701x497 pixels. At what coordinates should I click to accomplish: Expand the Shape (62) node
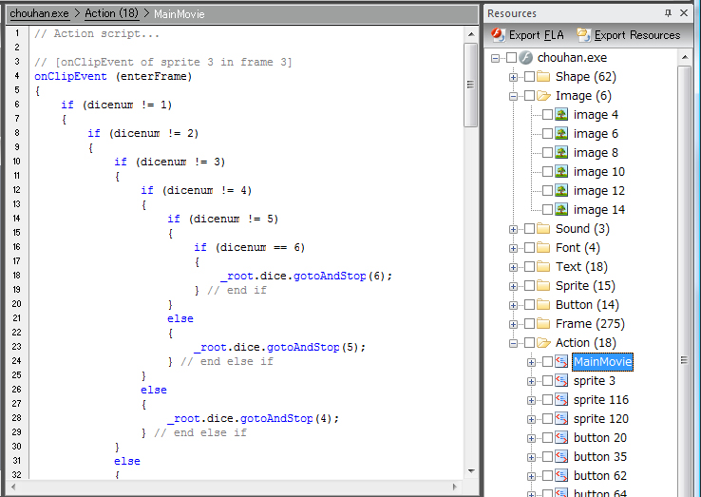click(x=513, y=77)
